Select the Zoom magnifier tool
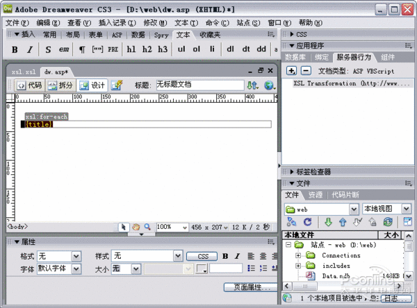 click(147, 227)
